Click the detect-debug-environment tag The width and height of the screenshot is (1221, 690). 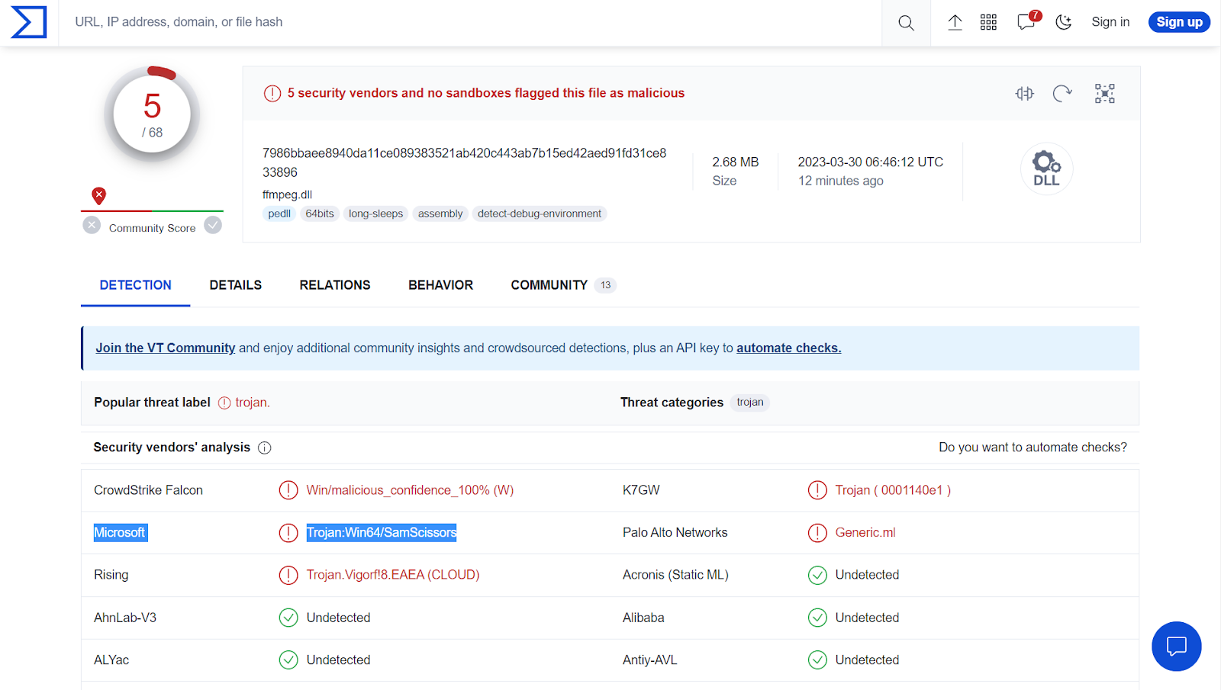540,213
